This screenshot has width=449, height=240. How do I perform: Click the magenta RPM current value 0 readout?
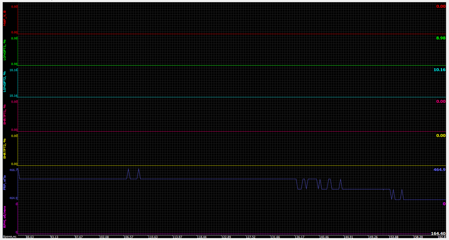[x=444, y=204]
